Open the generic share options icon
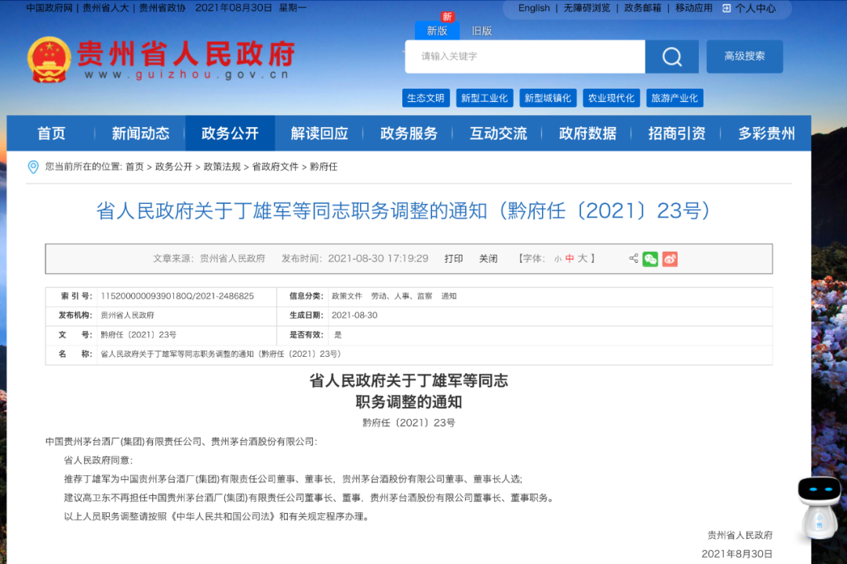This screenshot has height=564, width=847. [633, 259]
